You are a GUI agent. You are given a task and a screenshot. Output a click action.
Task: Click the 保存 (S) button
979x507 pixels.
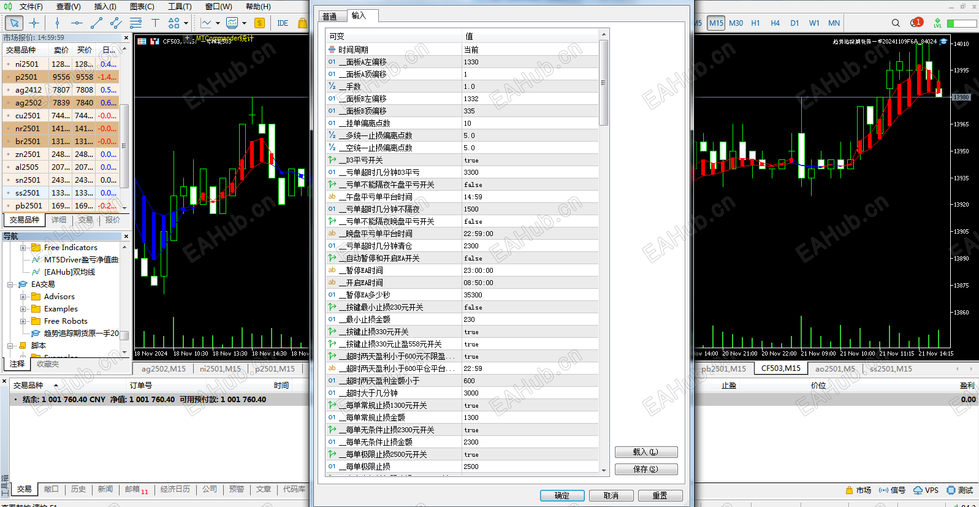point(646,469)
